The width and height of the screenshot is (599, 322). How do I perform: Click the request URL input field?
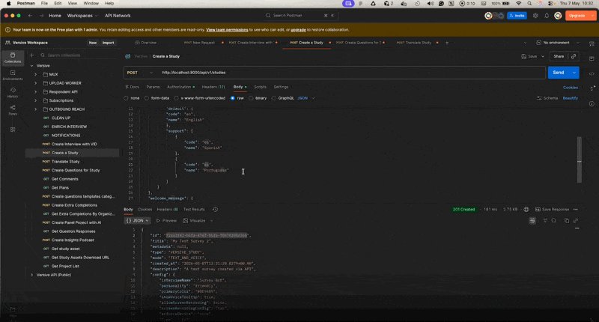pos(352,73)
